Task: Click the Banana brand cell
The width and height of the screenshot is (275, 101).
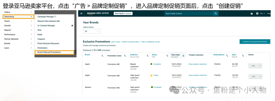Action: 88,87
